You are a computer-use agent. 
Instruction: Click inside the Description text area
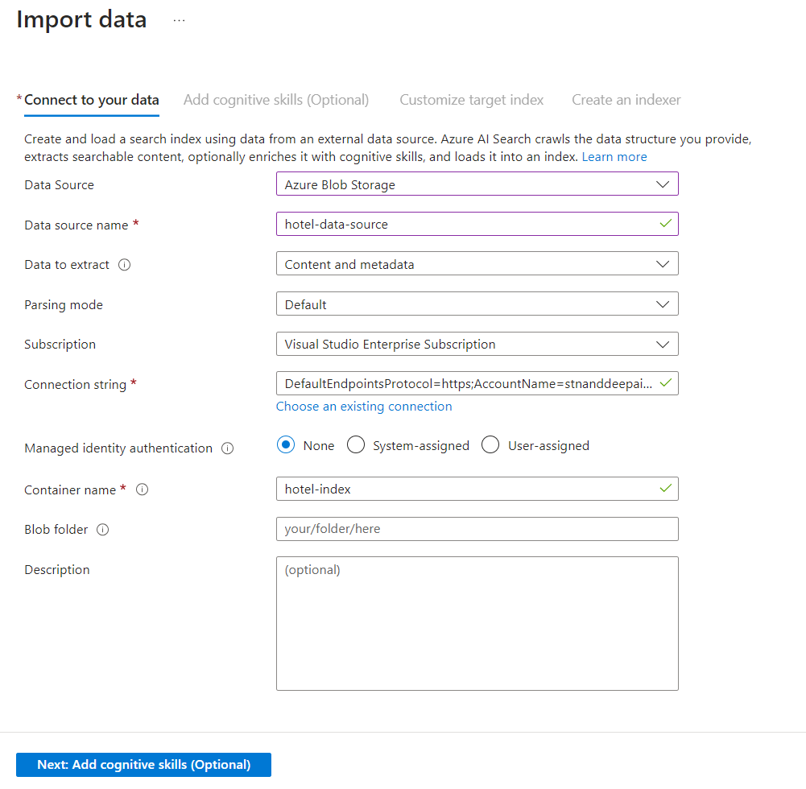(477, 623)
